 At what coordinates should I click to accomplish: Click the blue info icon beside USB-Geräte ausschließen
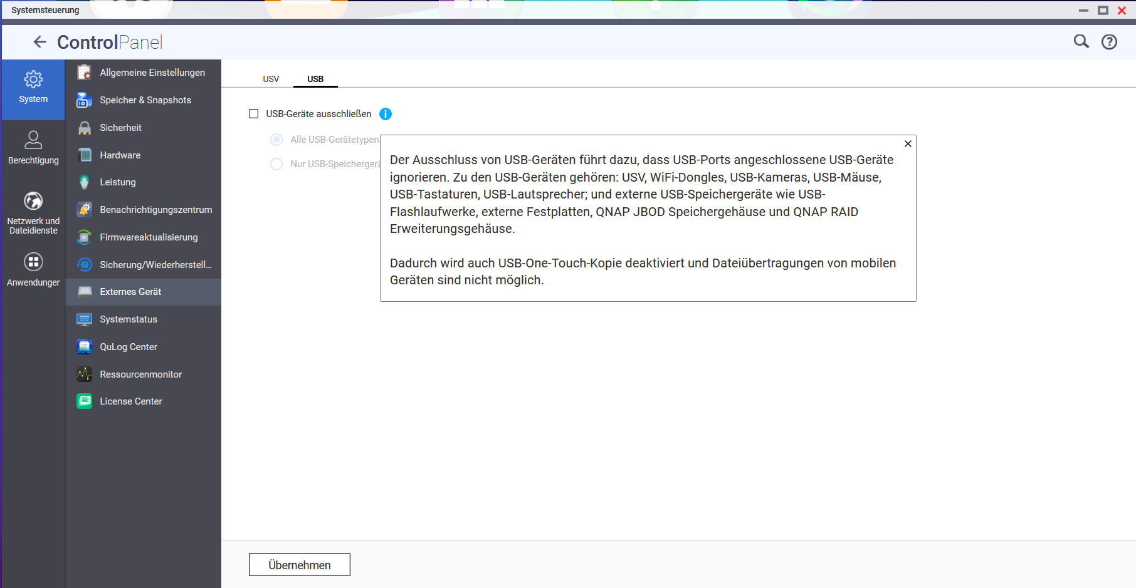(x=386, y=114)
